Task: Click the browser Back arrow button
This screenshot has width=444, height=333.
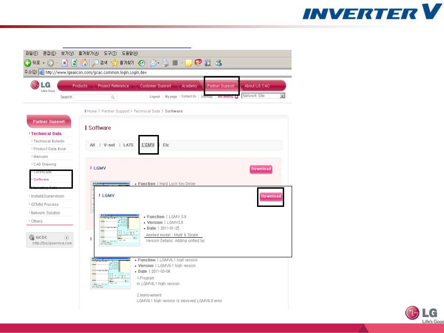Action: pos(28,63)
